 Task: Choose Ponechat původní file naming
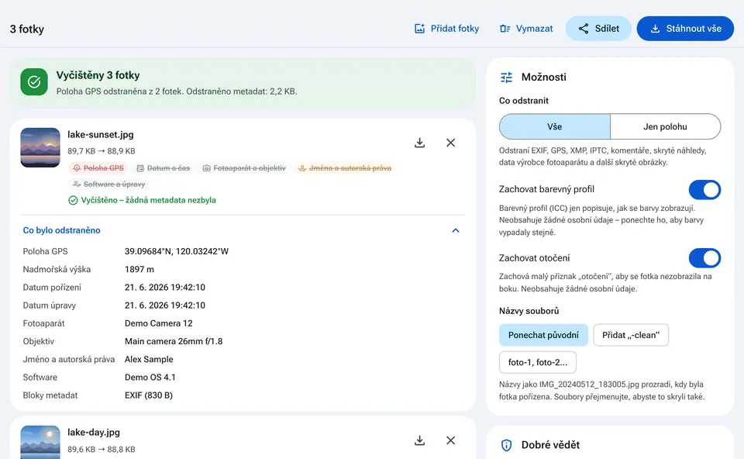pos(543,335)
